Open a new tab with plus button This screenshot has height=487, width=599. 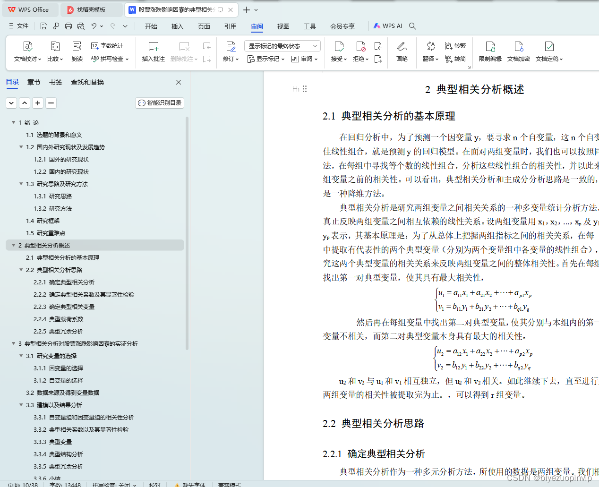point(247,9)
